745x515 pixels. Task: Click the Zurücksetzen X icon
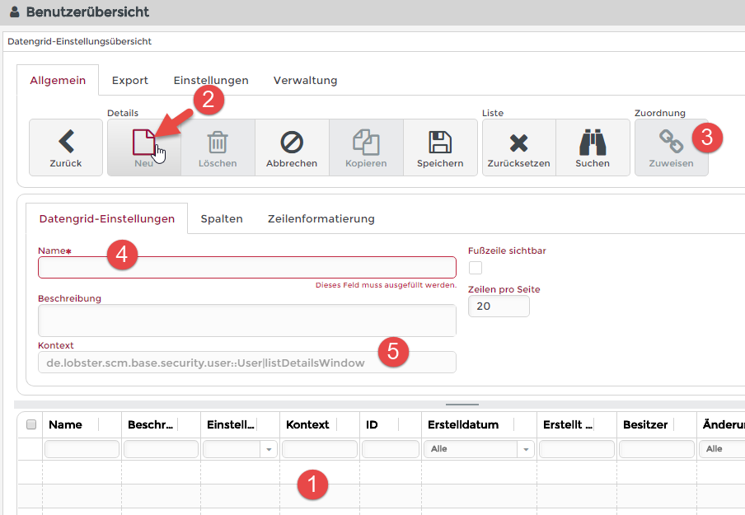pyautogui.click(x=518, y=142)
